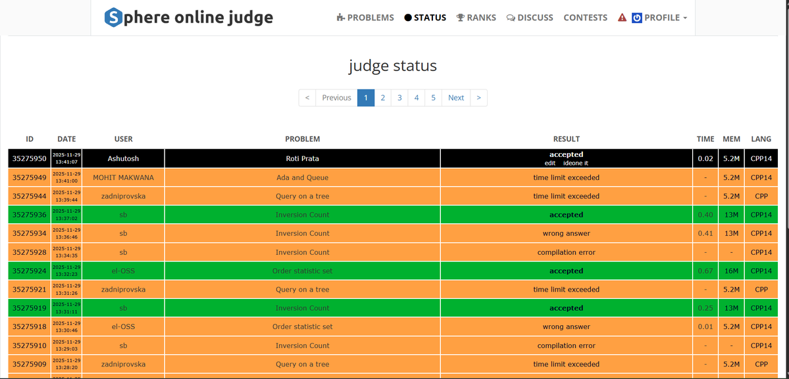Viewport: 789px width, 379px height.
Task: Open user el-OSS in row 35275924
Action: pos(123,271)
